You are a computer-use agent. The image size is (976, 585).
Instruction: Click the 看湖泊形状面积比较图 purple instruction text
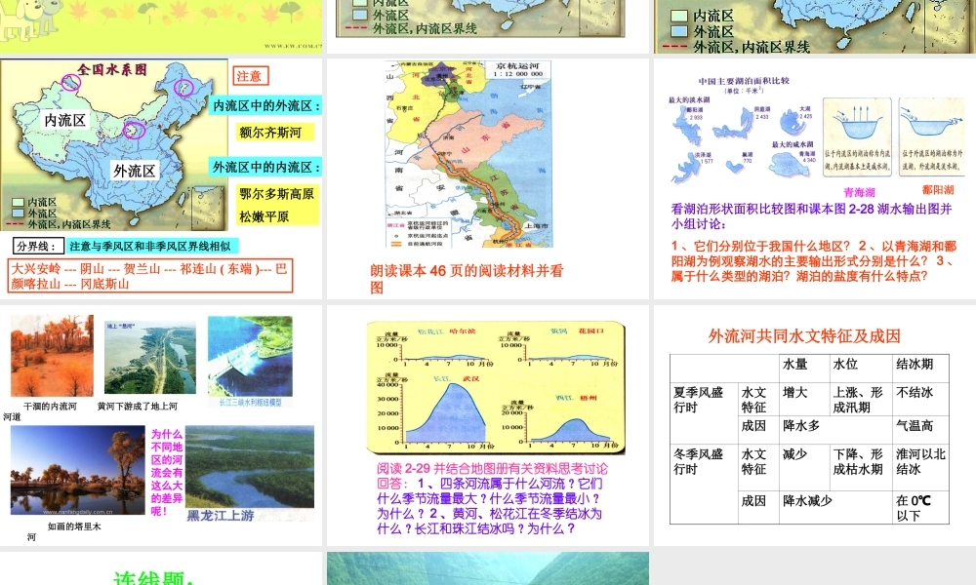click(811, 216)
